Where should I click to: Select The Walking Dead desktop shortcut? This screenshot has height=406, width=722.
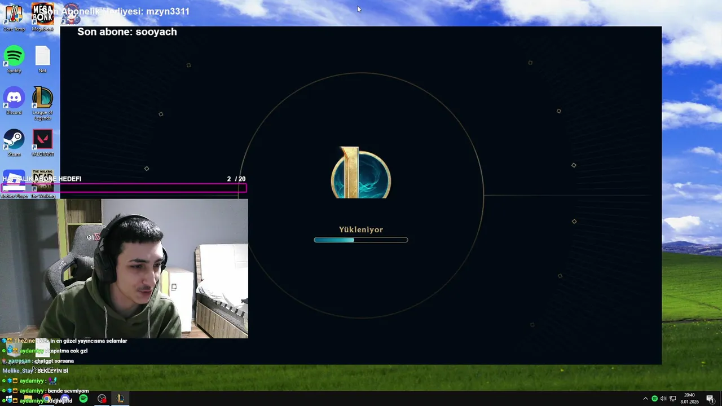(x=43, y=184)
